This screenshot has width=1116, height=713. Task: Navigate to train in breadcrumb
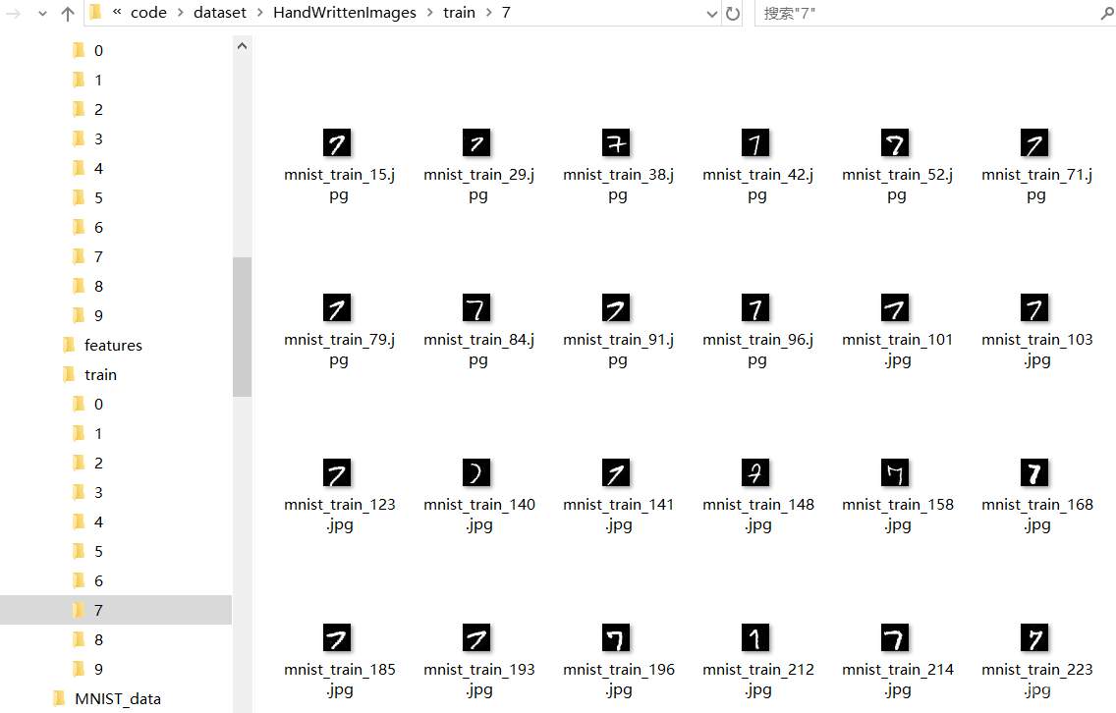pyautogui.click(x=459, y=12)
